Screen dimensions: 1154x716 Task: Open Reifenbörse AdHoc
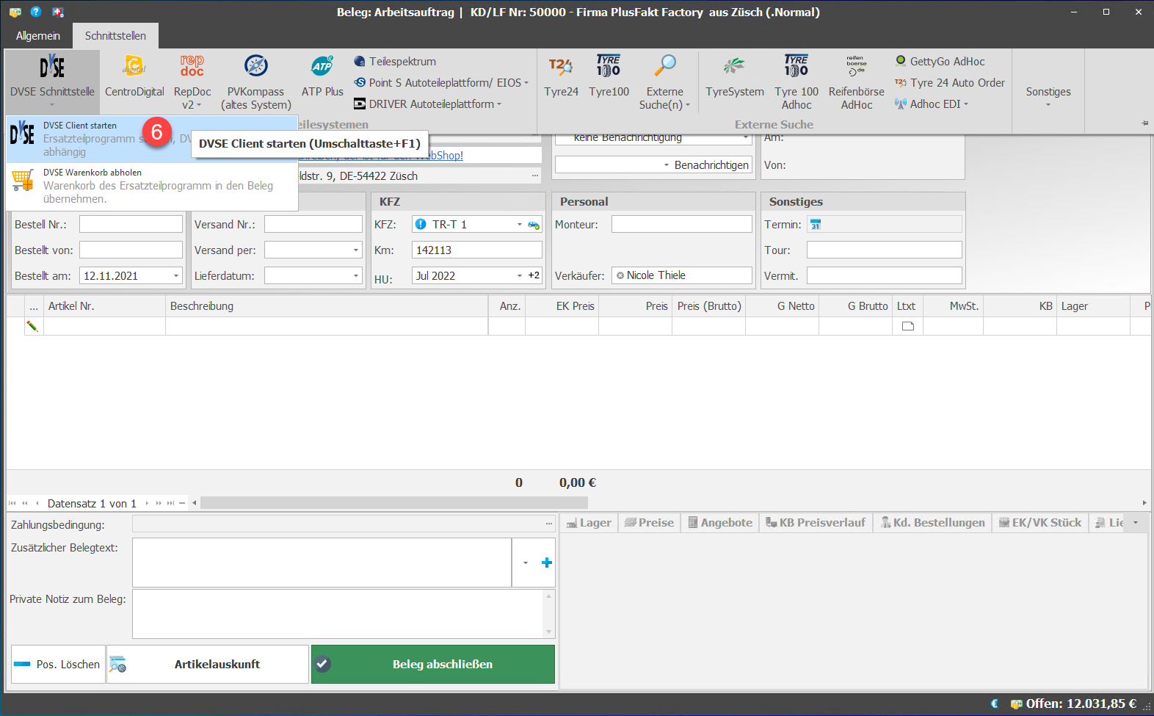click(857, 81)
